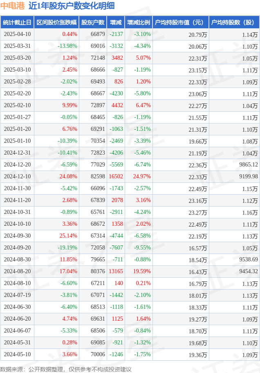Click the 股东户数 column header
The width and height of the screenshot is (260, 373).
click(x=93, y=22)
